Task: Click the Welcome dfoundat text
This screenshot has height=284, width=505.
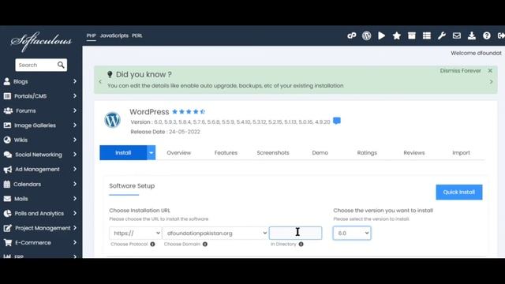Action: pos(476,53)
